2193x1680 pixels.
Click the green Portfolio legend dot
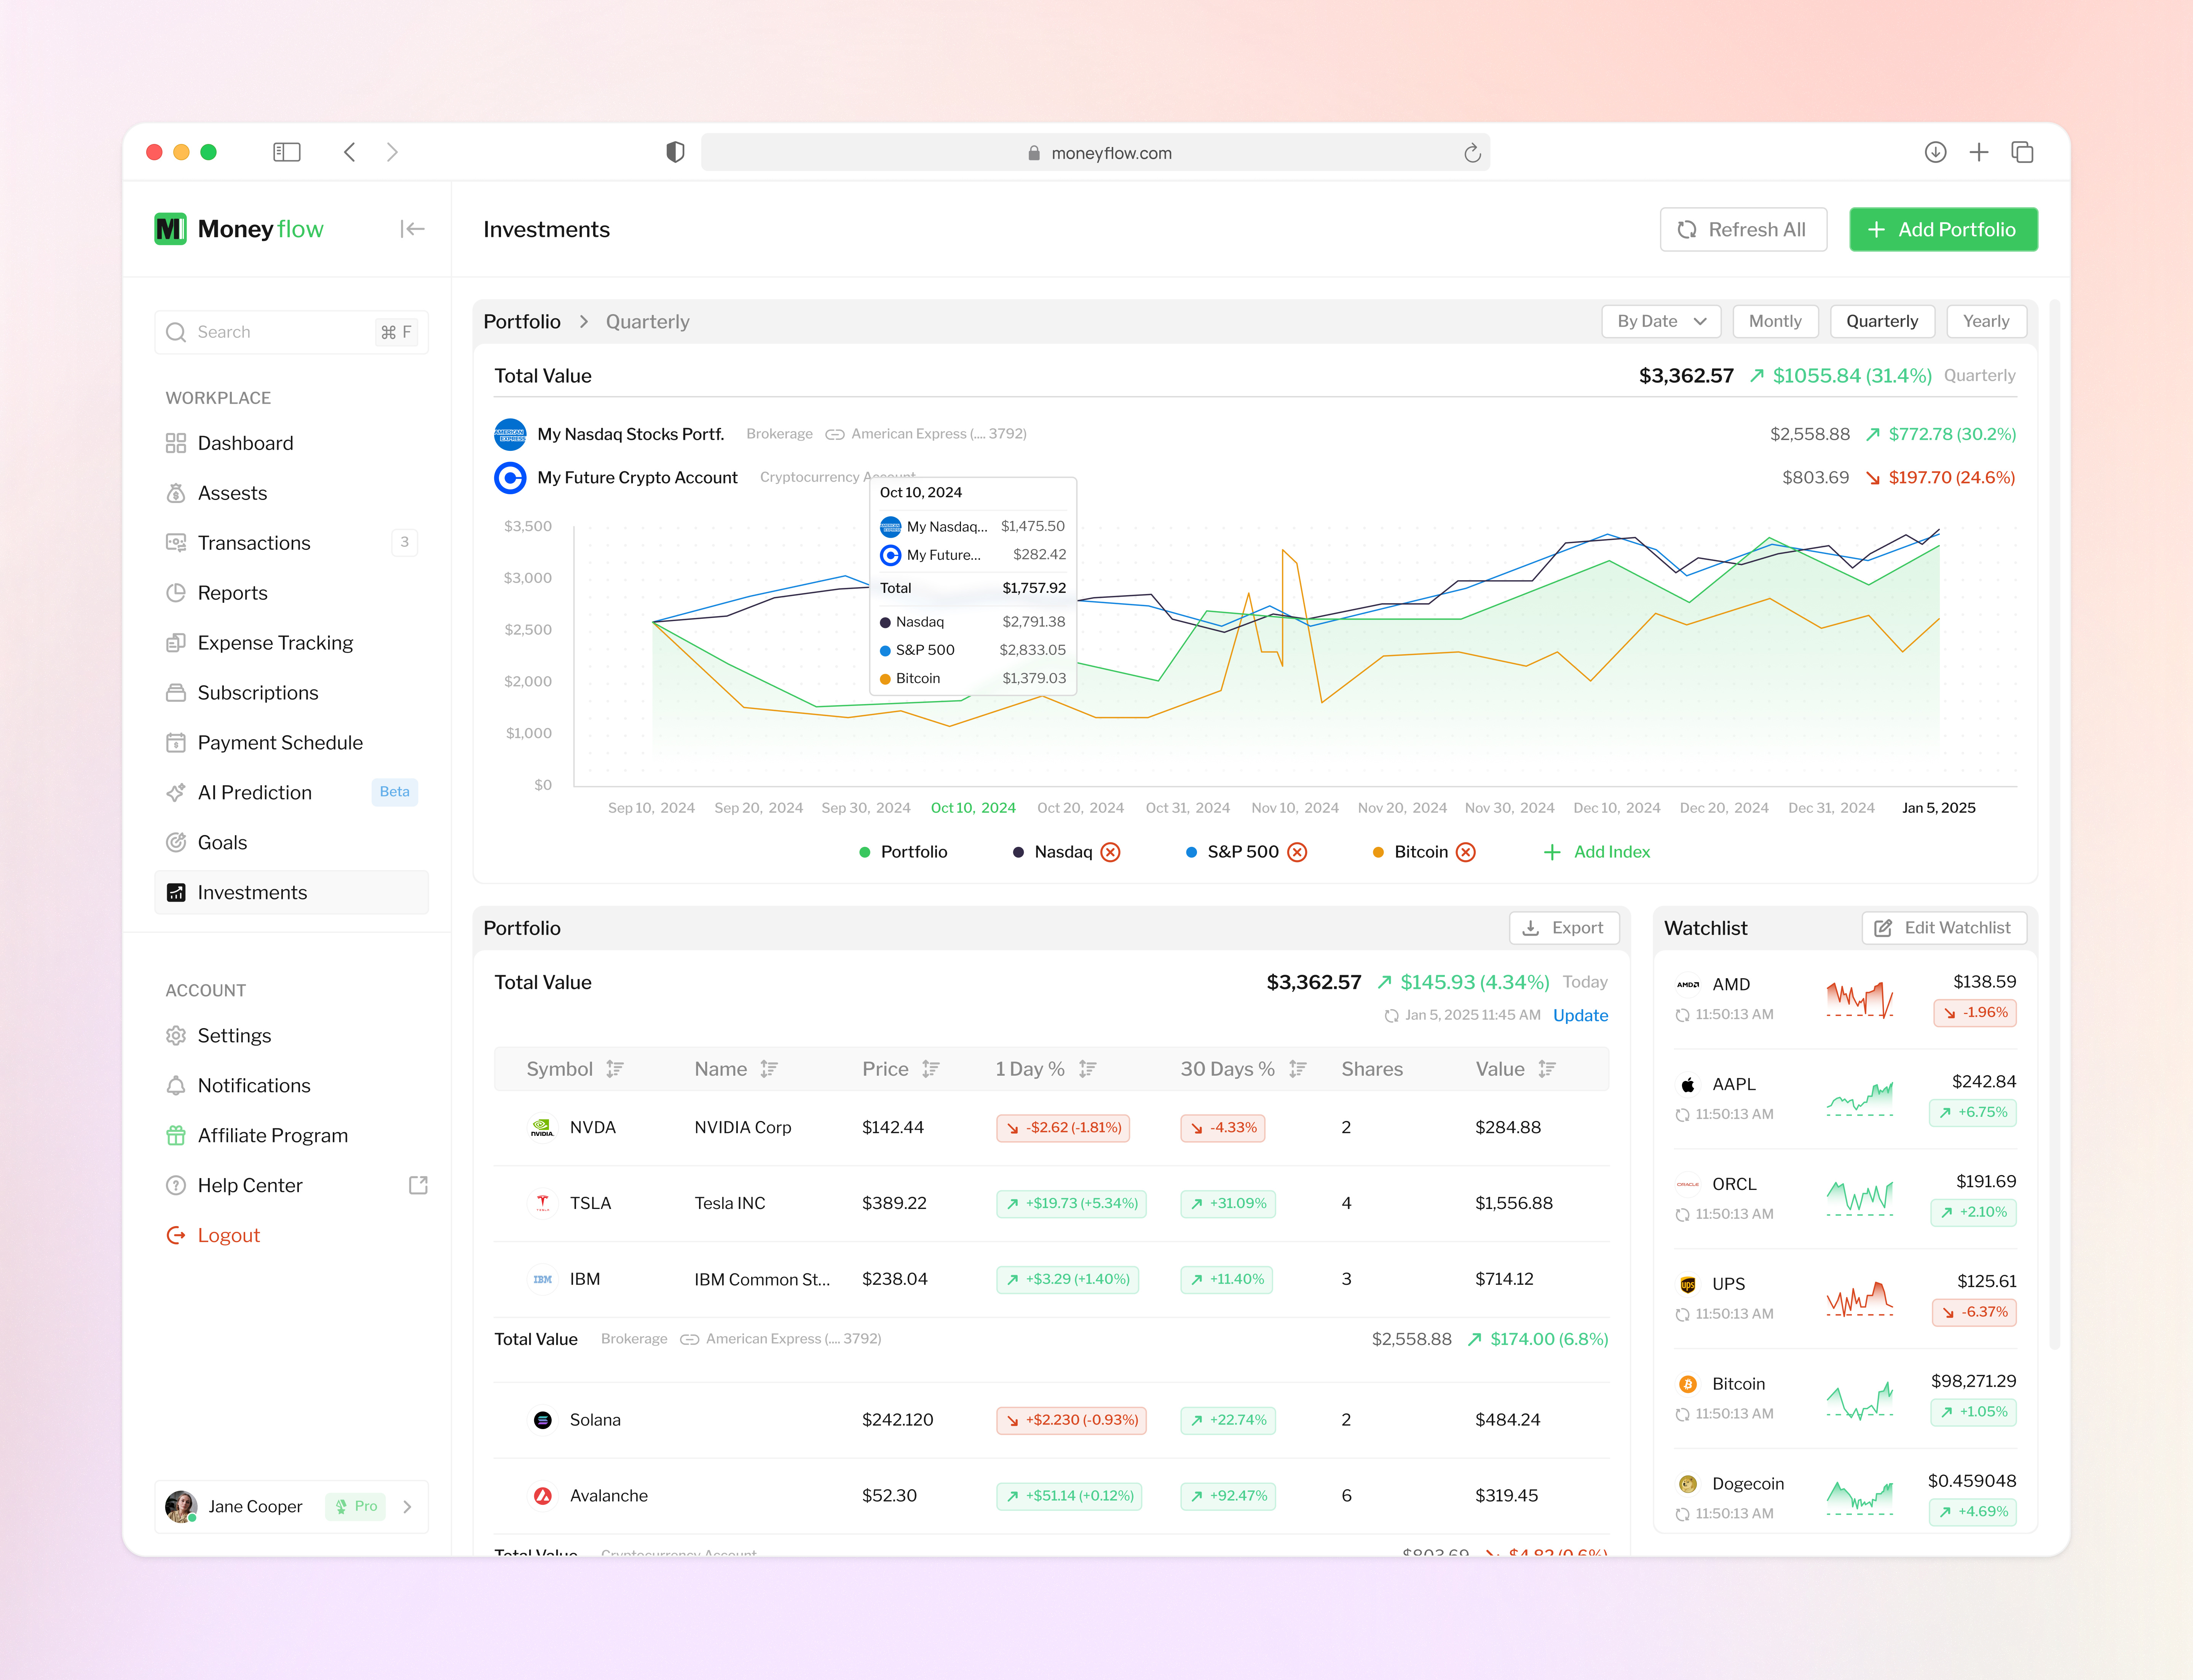coord(864,852)
